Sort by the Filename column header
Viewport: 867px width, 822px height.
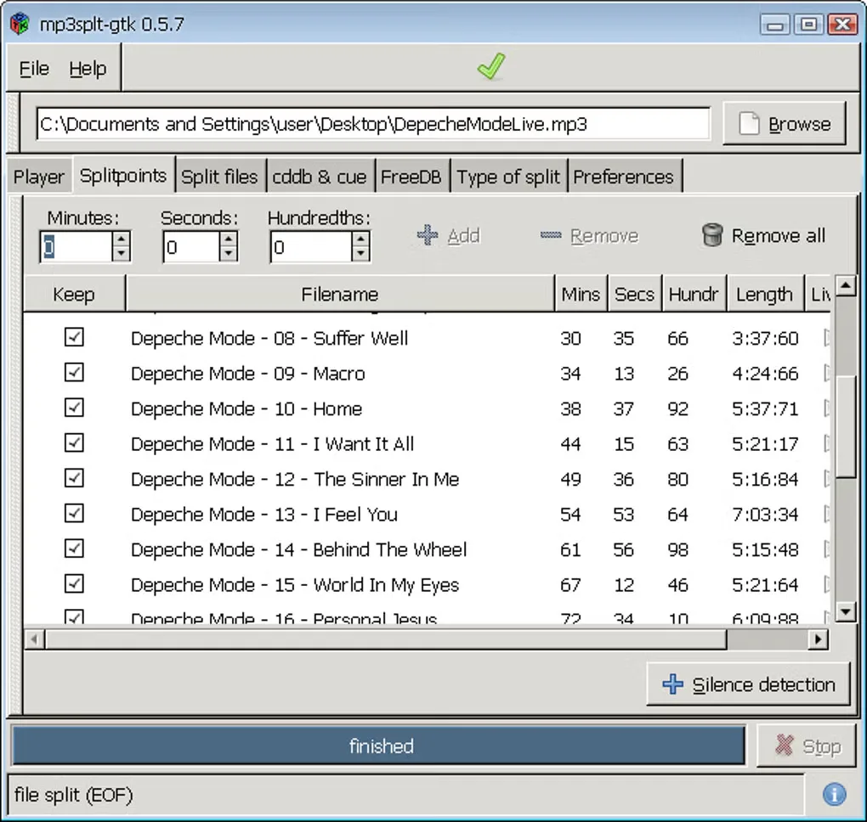click(339, 294)
